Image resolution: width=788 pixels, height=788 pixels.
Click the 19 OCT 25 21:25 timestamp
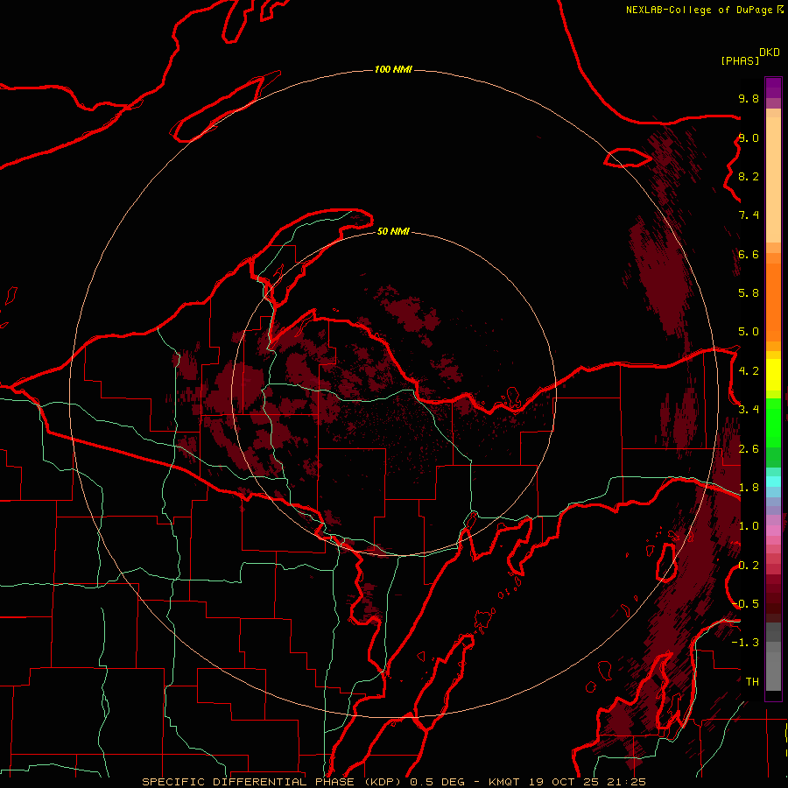click(x=587, y=782)
